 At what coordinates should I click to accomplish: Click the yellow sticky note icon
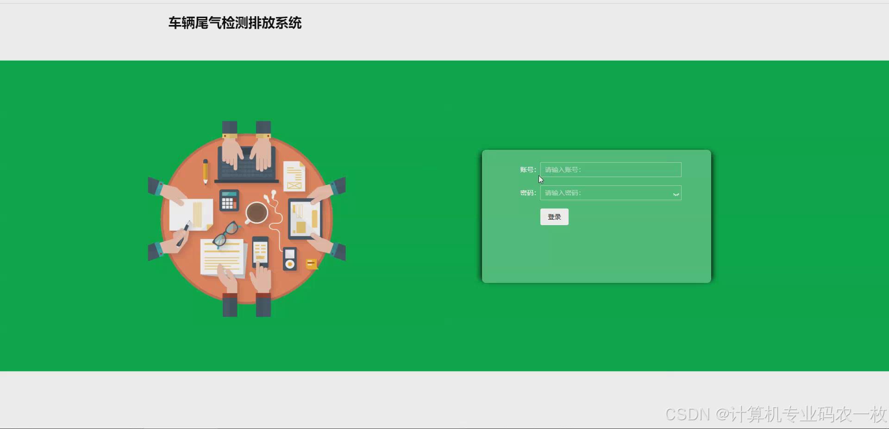(311, 264)
